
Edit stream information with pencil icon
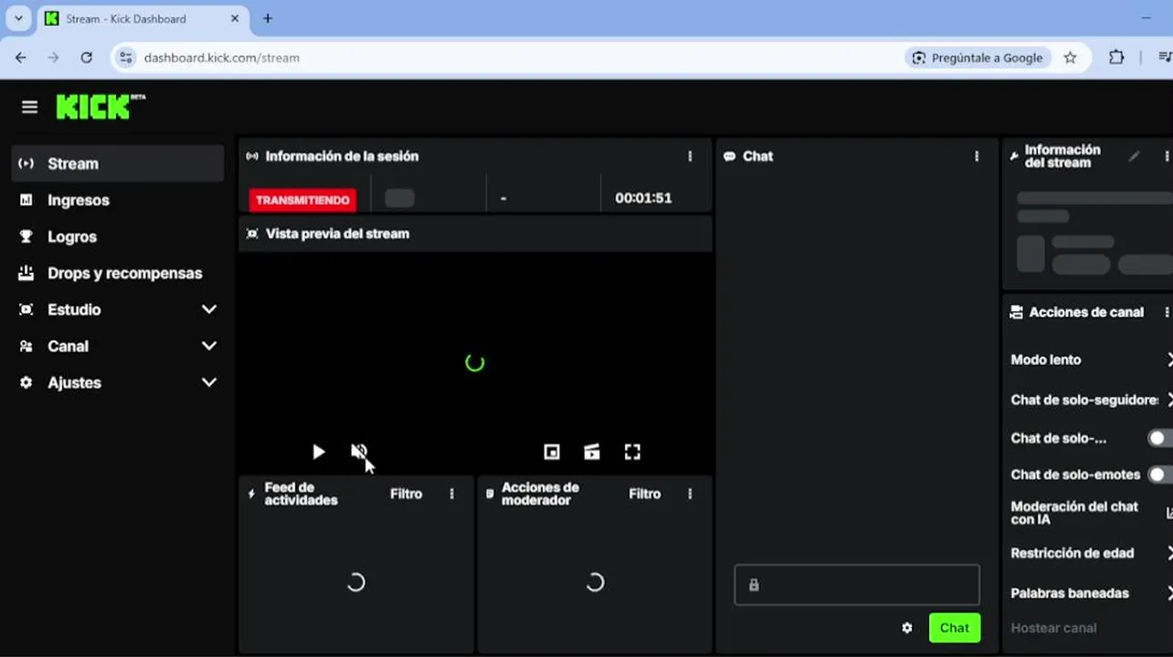coord(1134,156)
